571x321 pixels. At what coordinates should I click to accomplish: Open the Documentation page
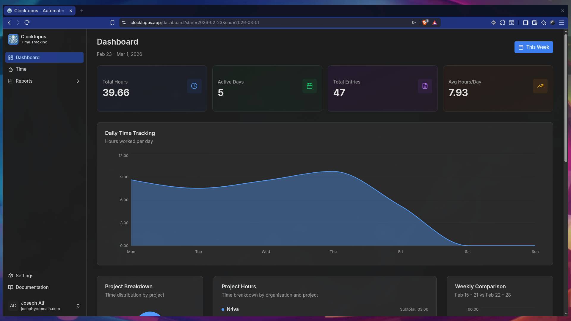point(32,287)
